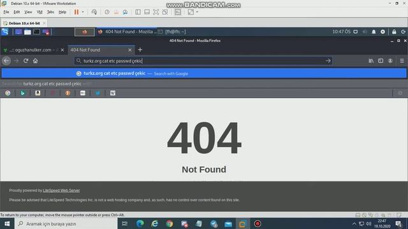
Task: Toggle the VMware thumbnail bar
Action: pyautogui.click(x=147, y=12)
